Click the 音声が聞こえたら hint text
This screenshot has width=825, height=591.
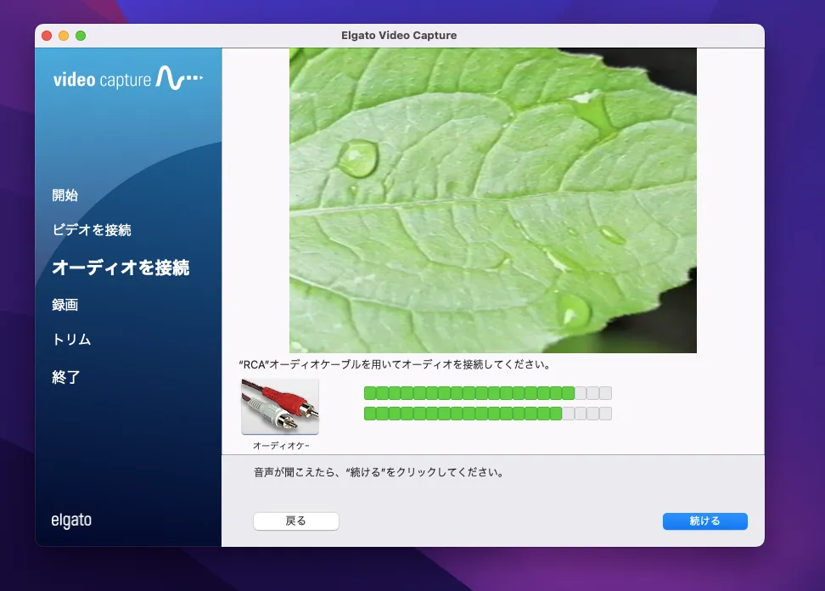pyautogui.click(x=379, y=472)
